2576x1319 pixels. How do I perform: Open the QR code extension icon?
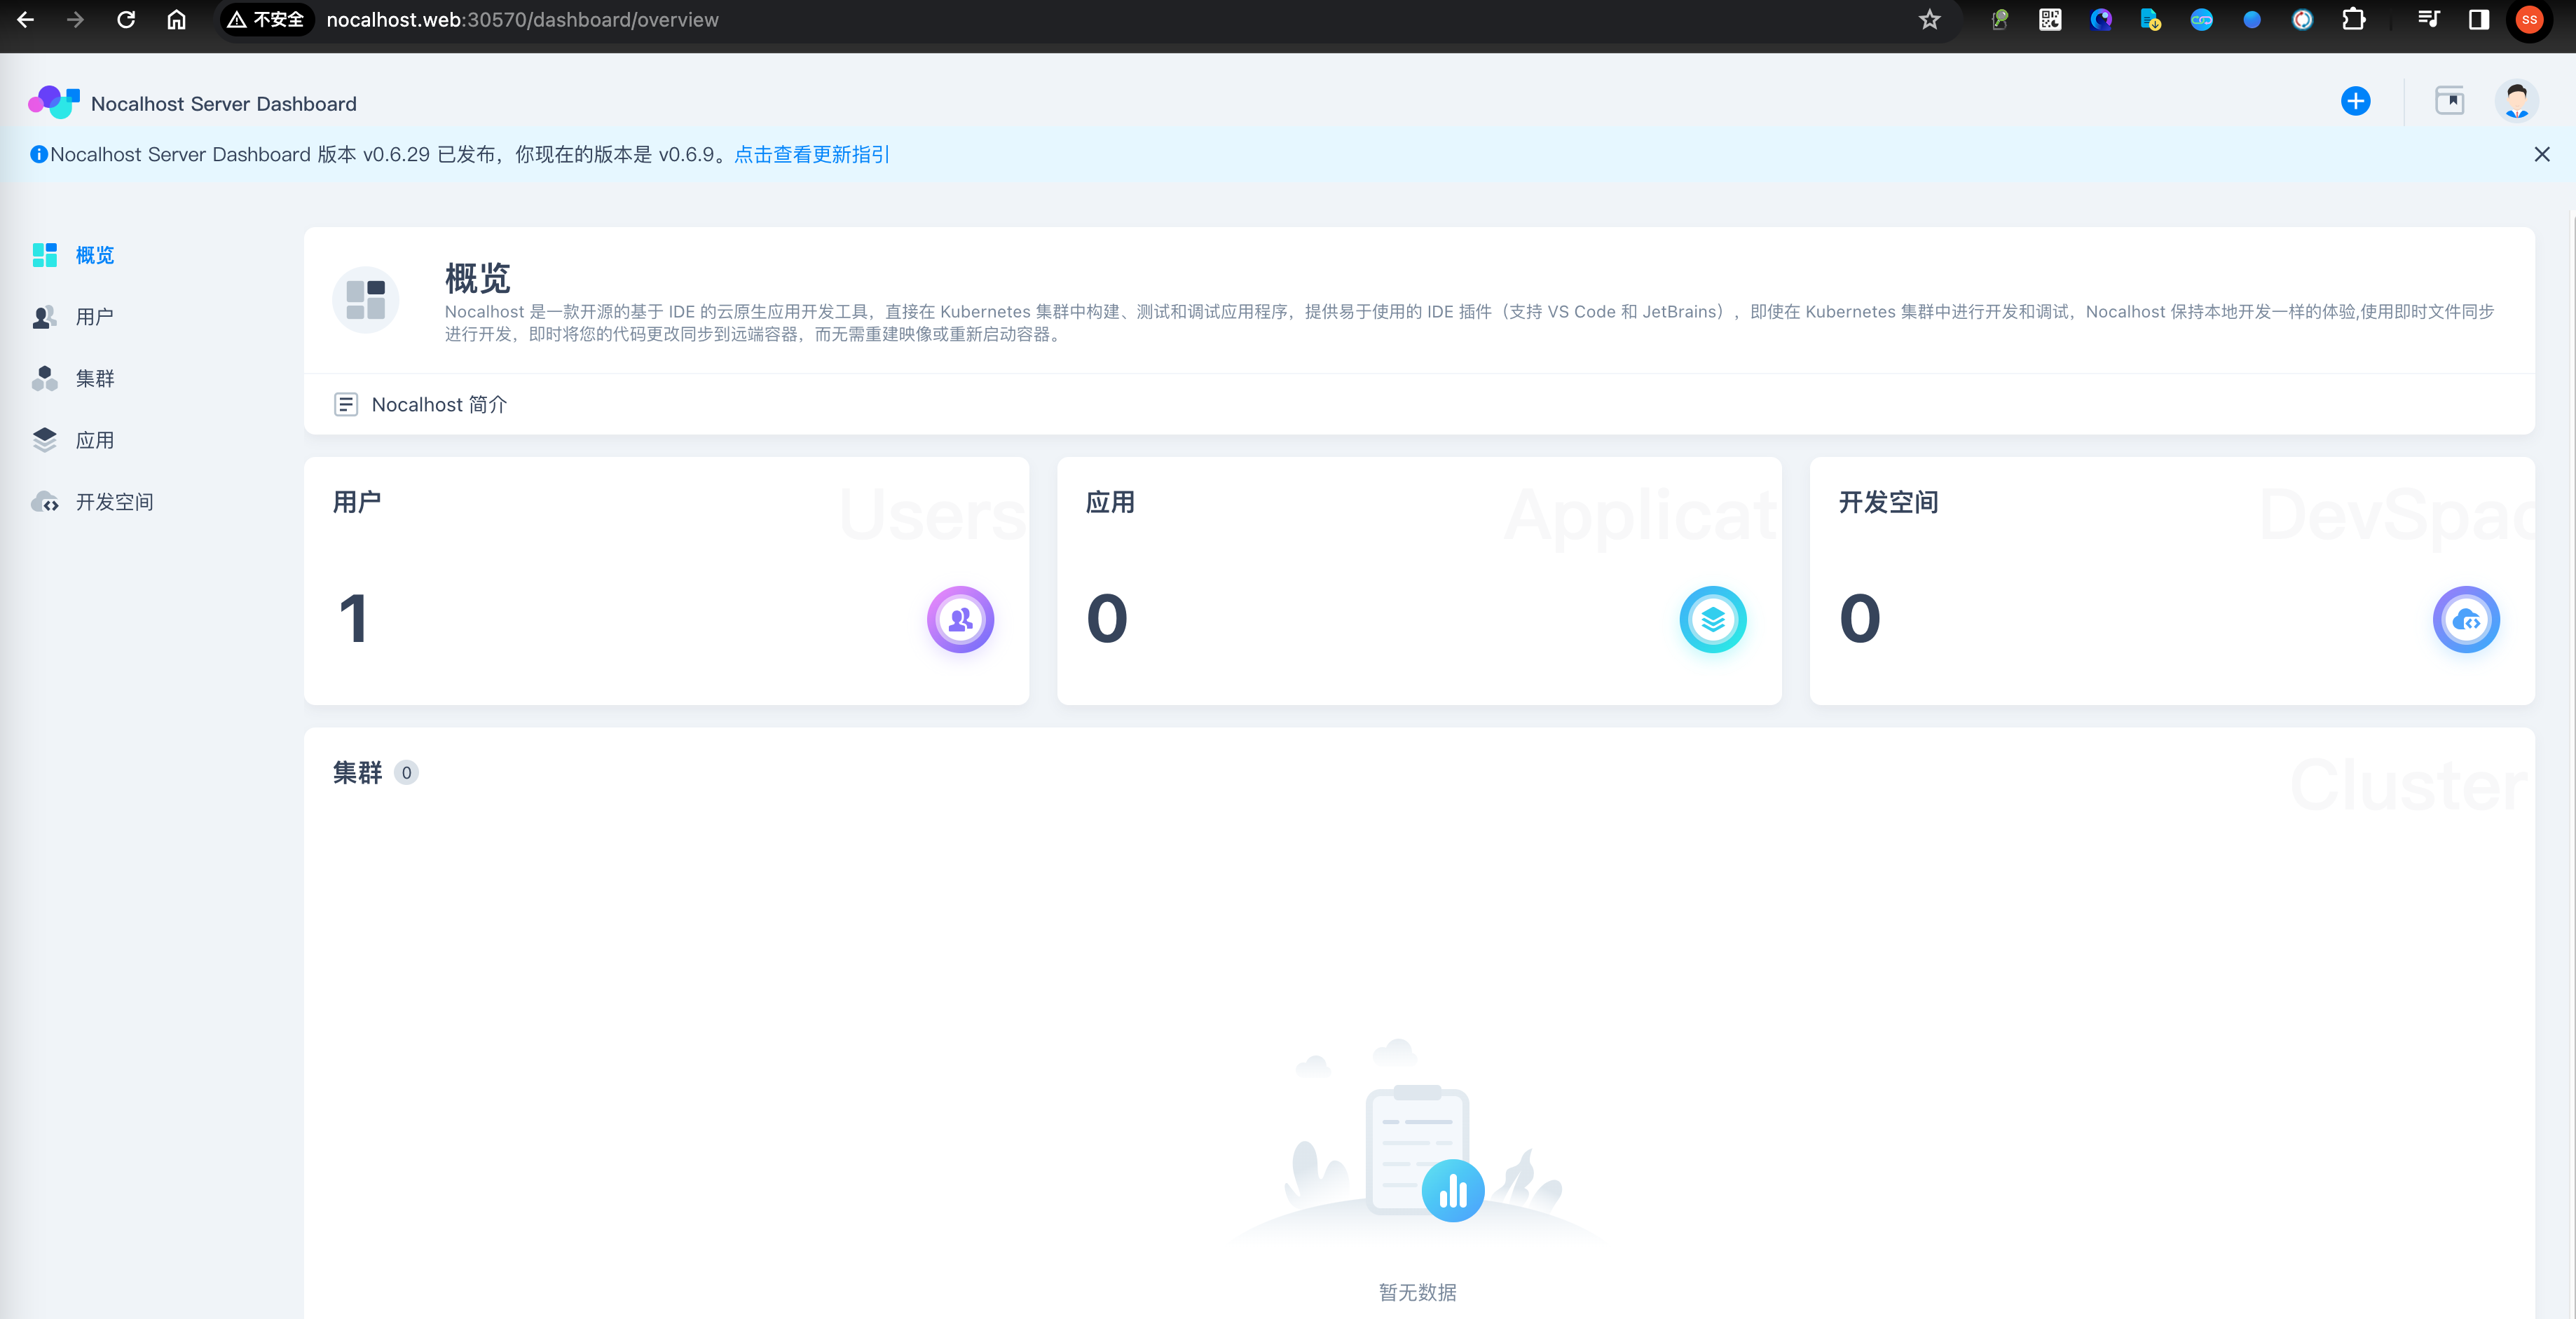click(x=2050, y=19)
